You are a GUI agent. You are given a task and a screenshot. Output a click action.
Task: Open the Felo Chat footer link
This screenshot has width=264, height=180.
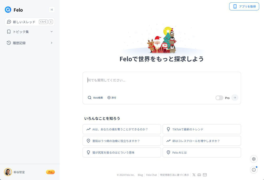click(152, 175)
